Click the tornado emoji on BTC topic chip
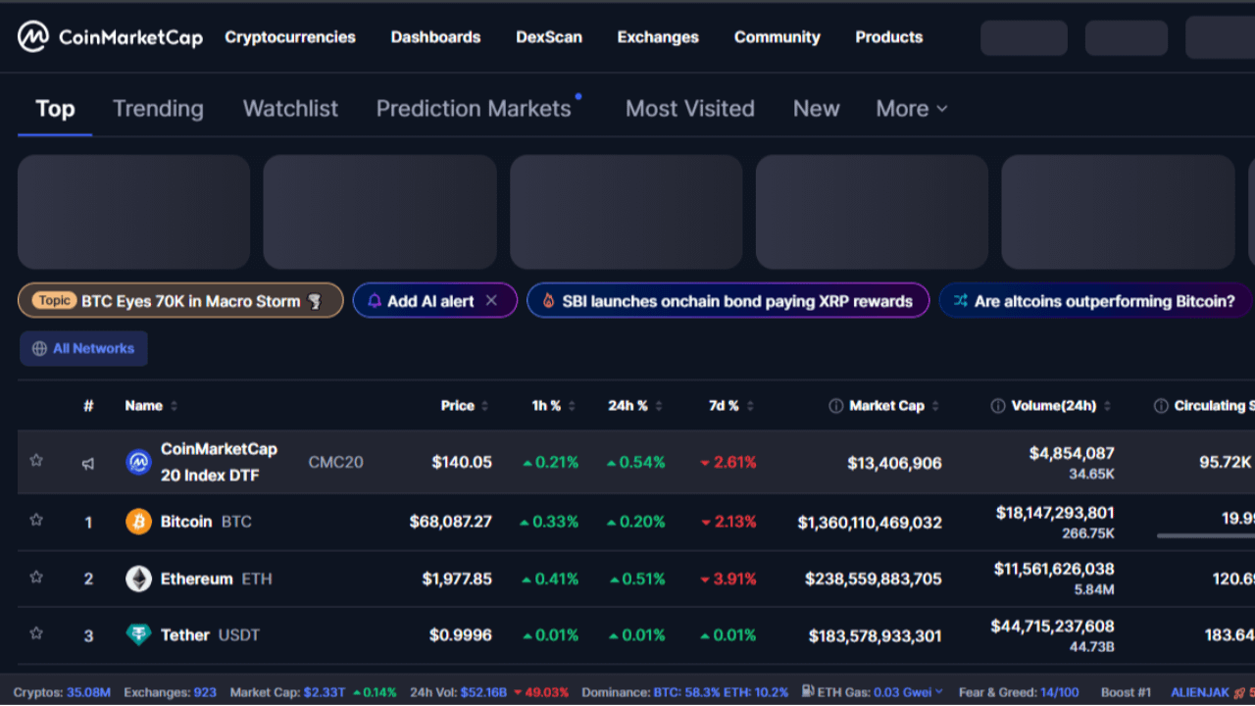The width and height of the screenshot is (1255, 706). tap(315, 301)
